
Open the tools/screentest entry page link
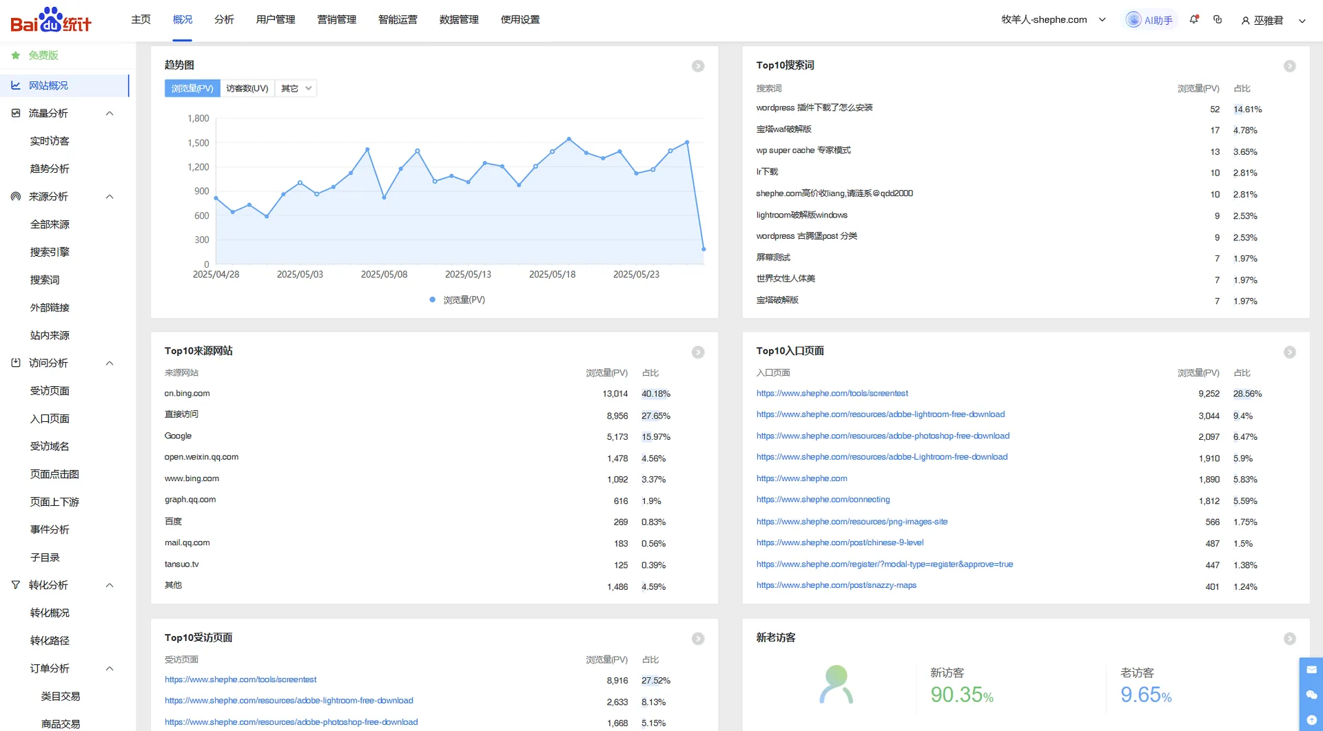tap(832, 394)
